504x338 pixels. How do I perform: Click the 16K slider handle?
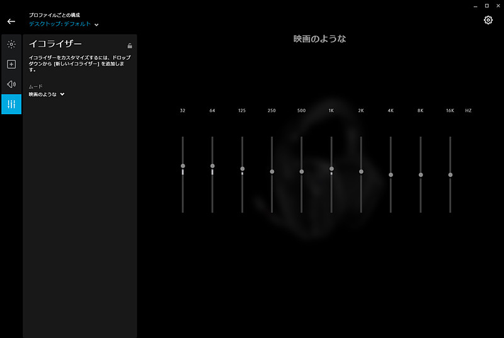click(x=450, y=175)
